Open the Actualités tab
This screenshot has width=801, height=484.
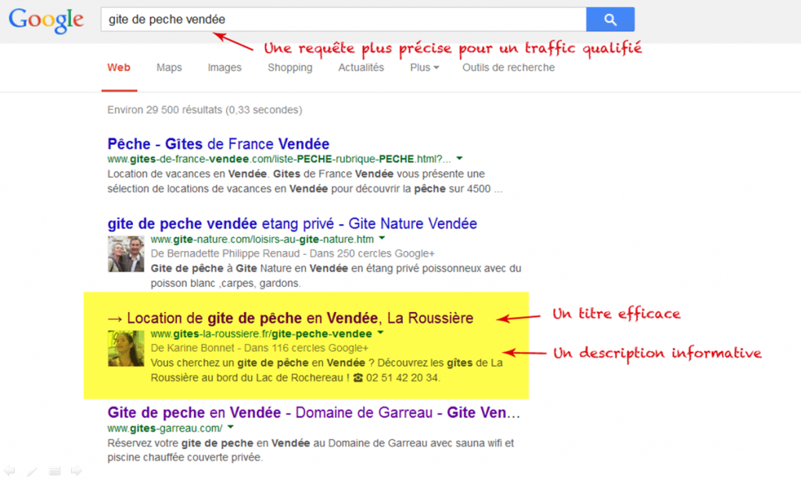(x=361, y=68)
